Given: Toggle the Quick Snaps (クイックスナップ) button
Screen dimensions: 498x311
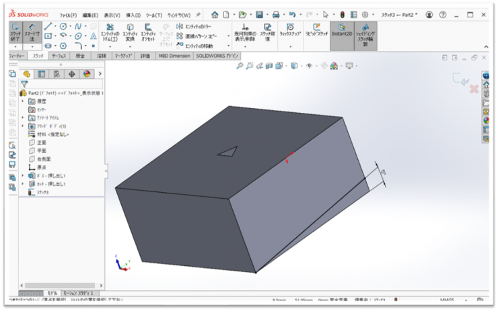Looking at the screenshot, I should [290, 31].
